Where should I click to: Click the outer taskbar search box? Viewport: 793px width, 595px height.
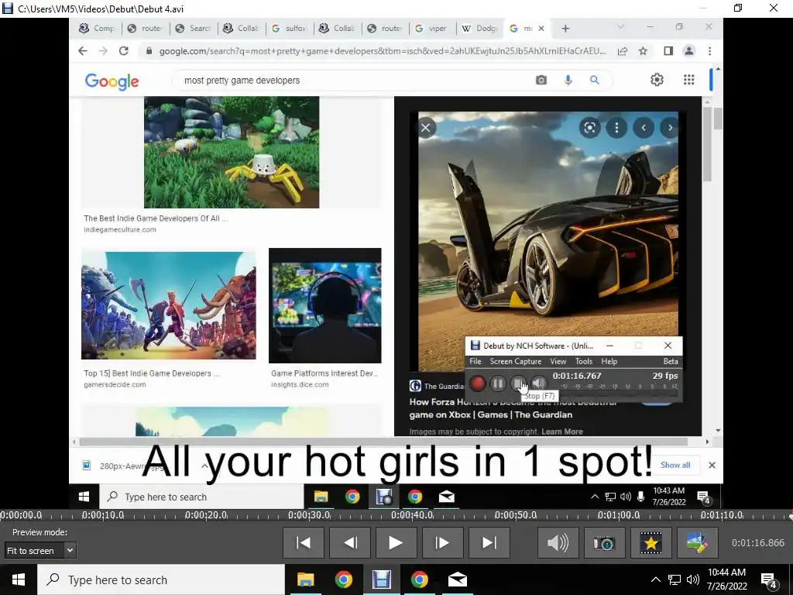click(161, 580)
